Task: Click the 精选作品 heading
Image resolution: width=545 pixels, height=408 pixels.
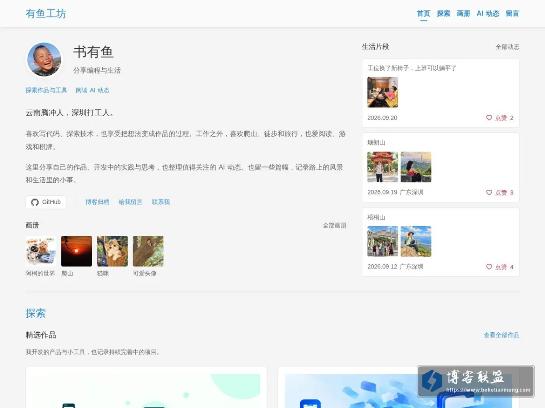Action: [41, 335]
